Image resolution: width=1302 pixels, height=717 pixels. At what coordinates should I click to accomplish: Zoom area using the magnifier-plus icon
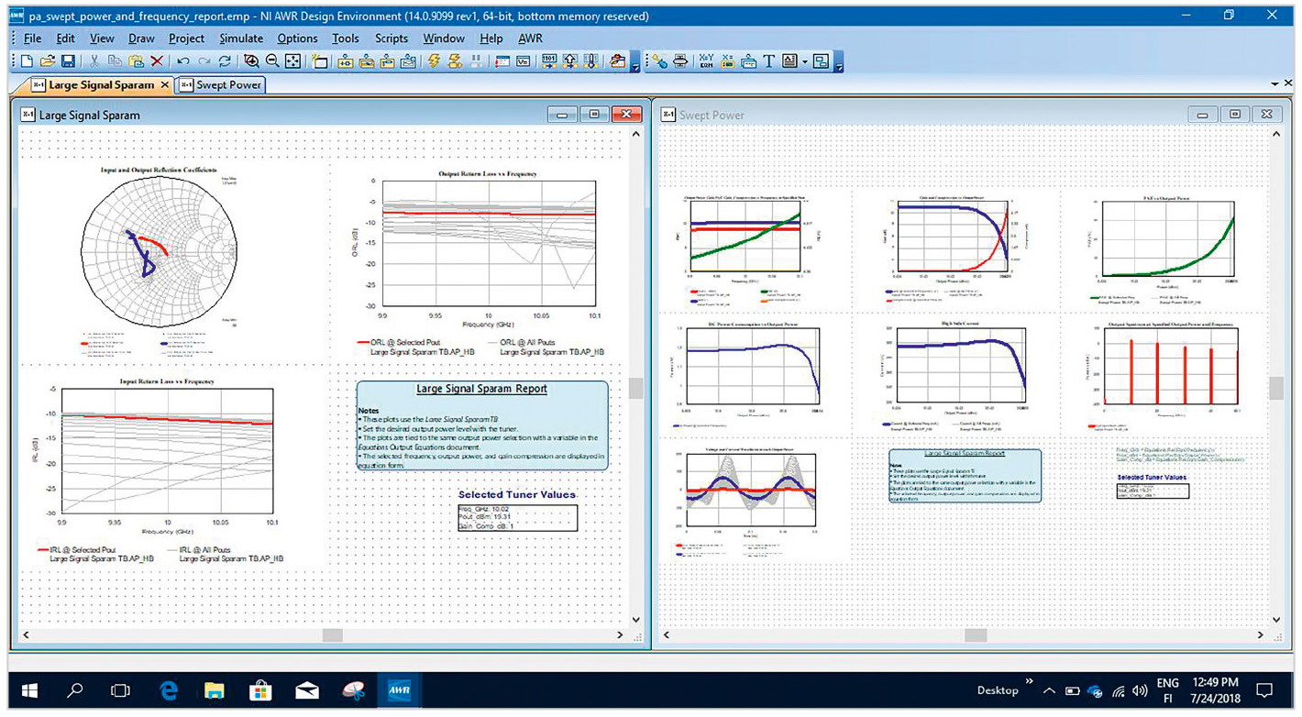tap(251, 61)
